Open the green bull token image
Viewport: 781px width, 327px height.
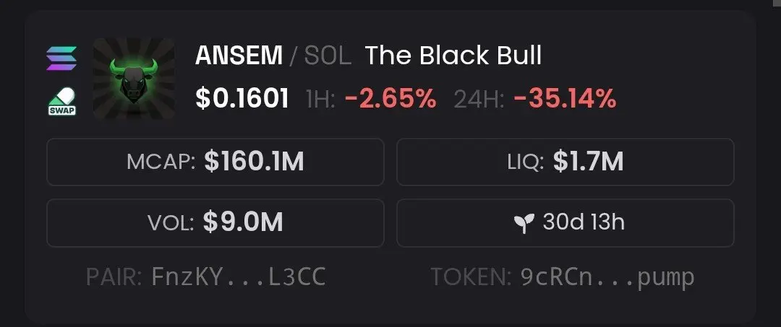click(x=134, y=79)
